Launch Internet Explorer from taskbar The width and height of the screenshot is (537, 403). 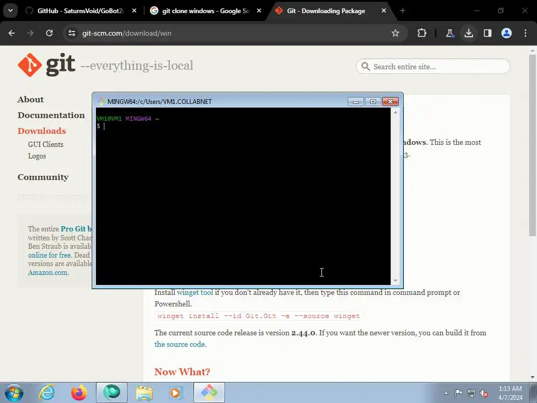click(47, 393)
